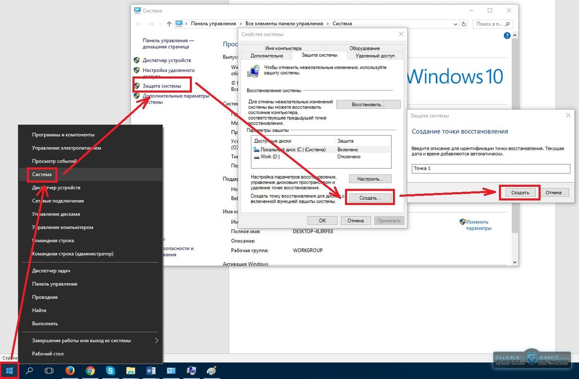Open Word from the taskbar
Image resolution: width=579 pixels, height=379 pixels.
[151, 371]
